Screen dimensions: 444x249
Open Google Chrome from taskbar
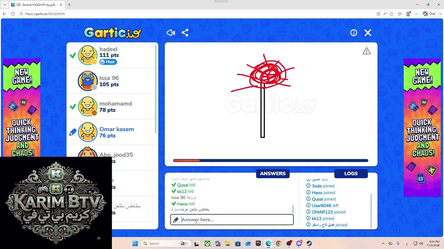(279, 243)
